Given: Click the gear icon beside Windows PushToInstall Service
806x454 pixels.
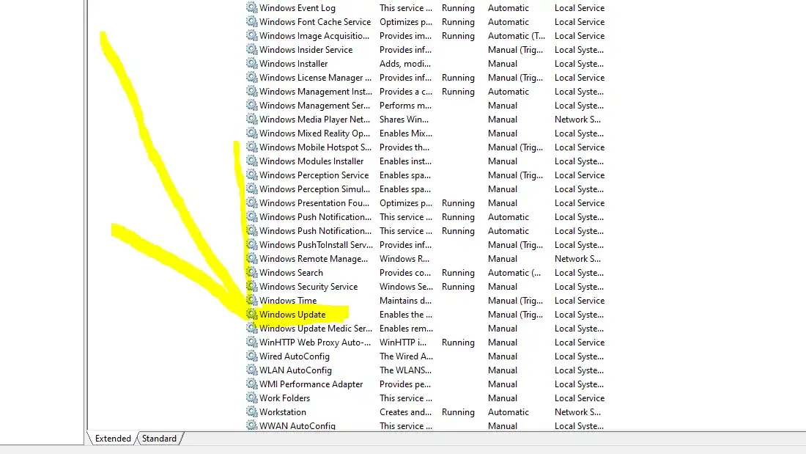Looking at the screenshot, I should pyautogui.click(x=251, y=244).
